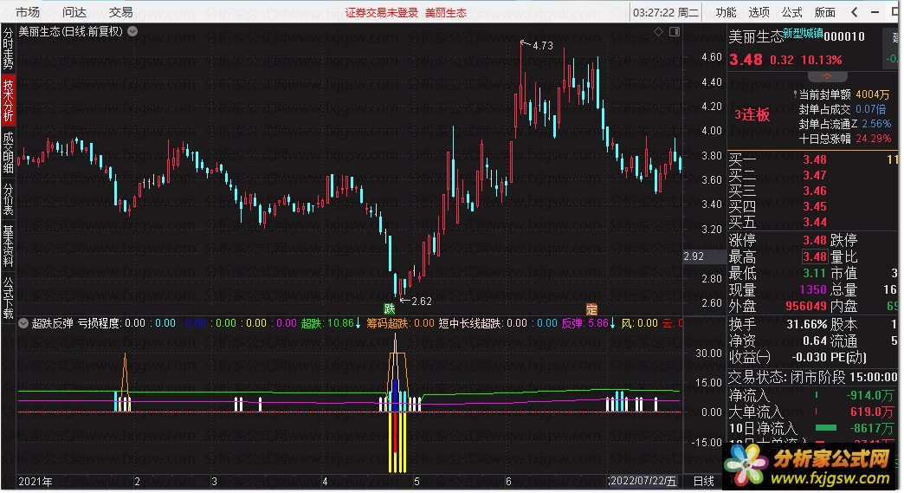Click boxed 最高 value 3.48
904x493 pixels.
pyautogui.click(x=815, y=256)
